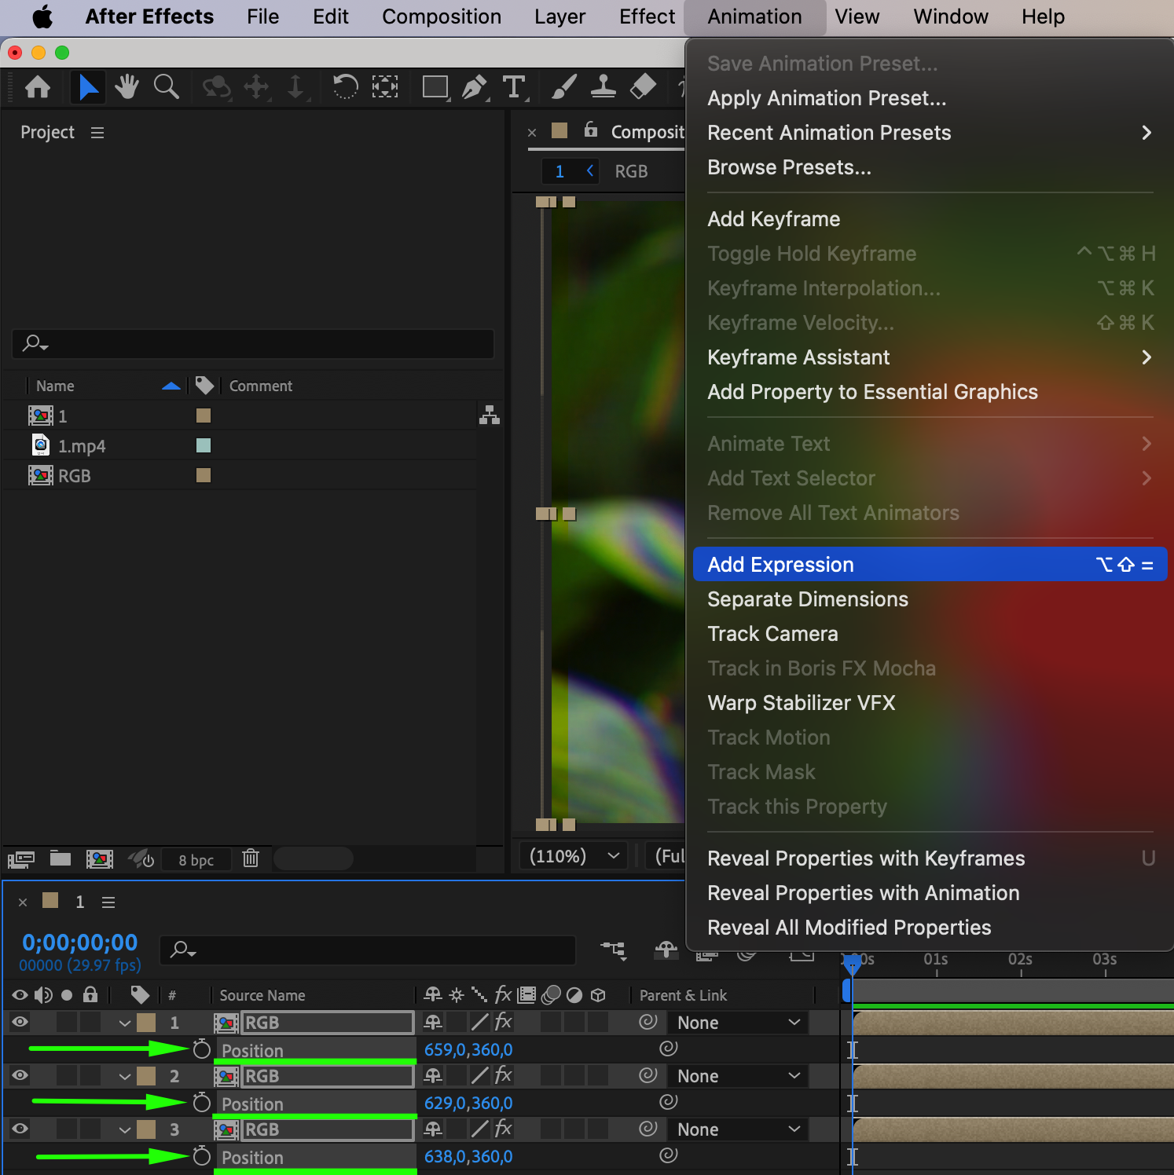Select the Eraser tool

643,86
